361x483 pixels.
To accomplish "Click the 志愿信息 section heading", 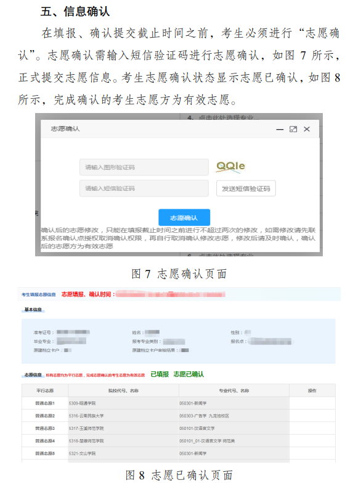I will [33, 375].
